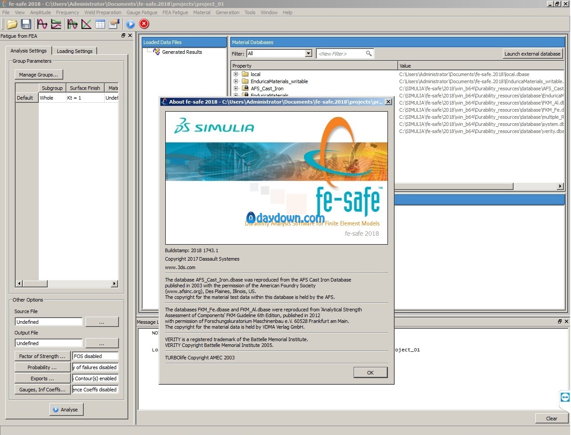Browse for the Output File

pos(102,343)
